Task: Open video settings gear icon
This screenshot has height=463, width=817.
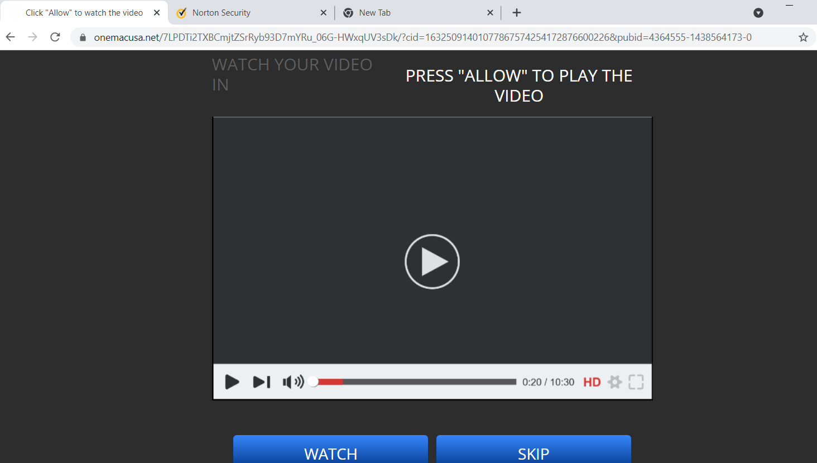Action: [x=614, y=382]
